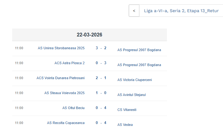Open the CS Vitanesti team page
Image resolution: width=223 pixels, height=134 pixels.
pyautogui.click(x=127, y=110)
